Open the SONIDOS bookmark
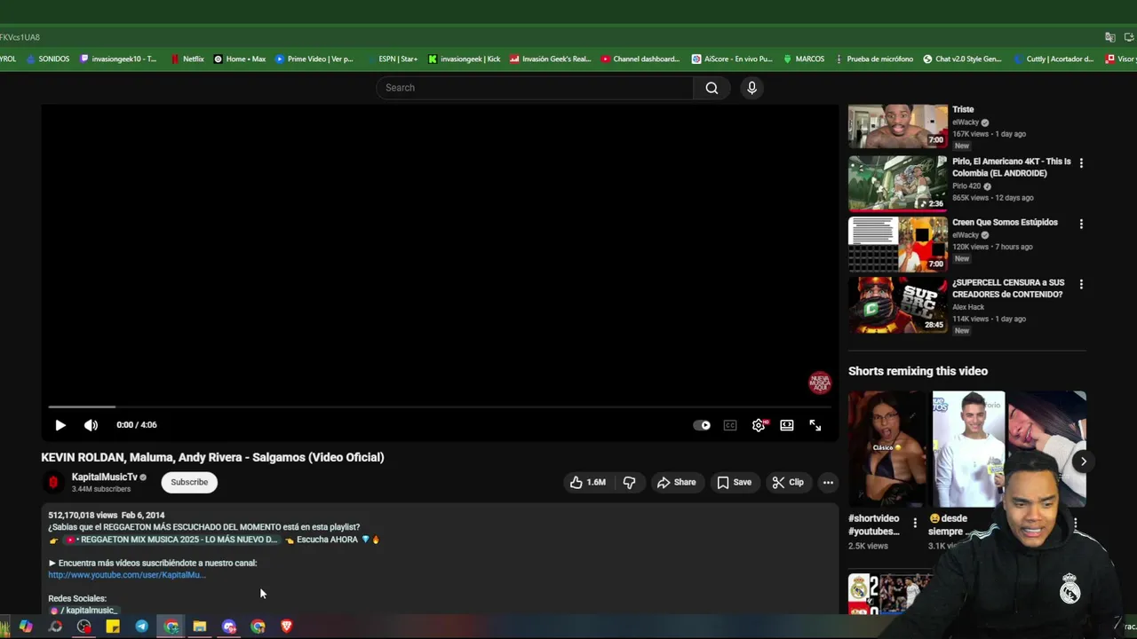The height and width of the screenshot is (639, 1137). 48,59
